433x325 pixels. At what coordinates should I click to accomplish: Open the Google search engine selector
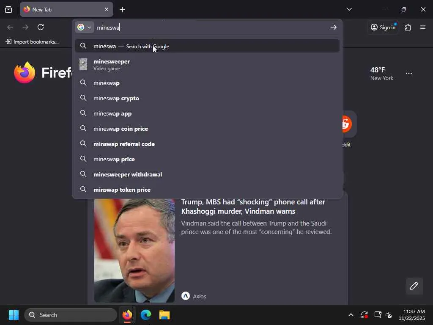pyautogui.click(x=84, y=27)
